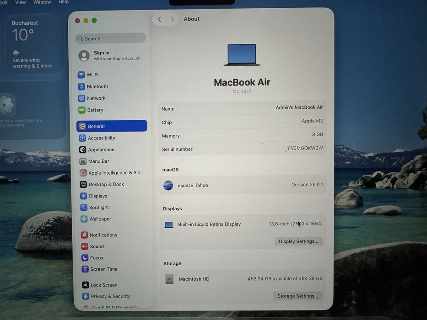Click the About title in toolbar
The height and width of the screenshot is (320, 427).
(x=191, y=19)
